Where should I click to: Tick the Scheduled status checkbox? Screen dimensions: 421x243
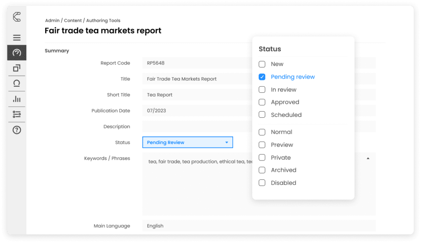(x=262, y=115)
